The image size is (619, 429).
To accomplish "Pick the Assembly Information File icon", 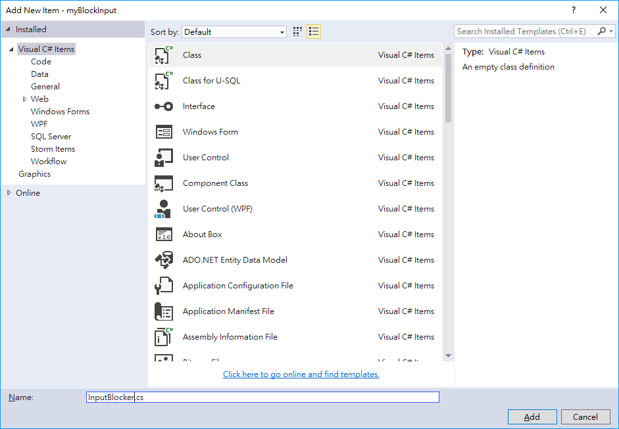I will pyautogui.click(x=163, y=337).
